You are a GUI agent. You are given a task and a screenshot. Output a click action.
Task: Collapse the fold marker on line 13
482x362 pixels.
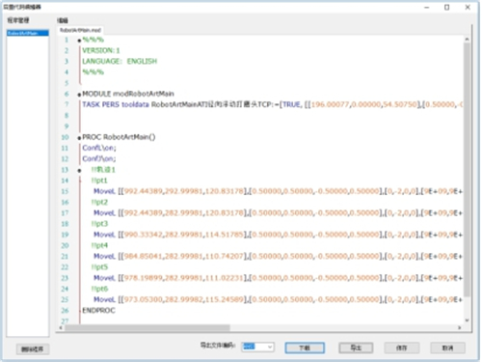tap(79, 170)
